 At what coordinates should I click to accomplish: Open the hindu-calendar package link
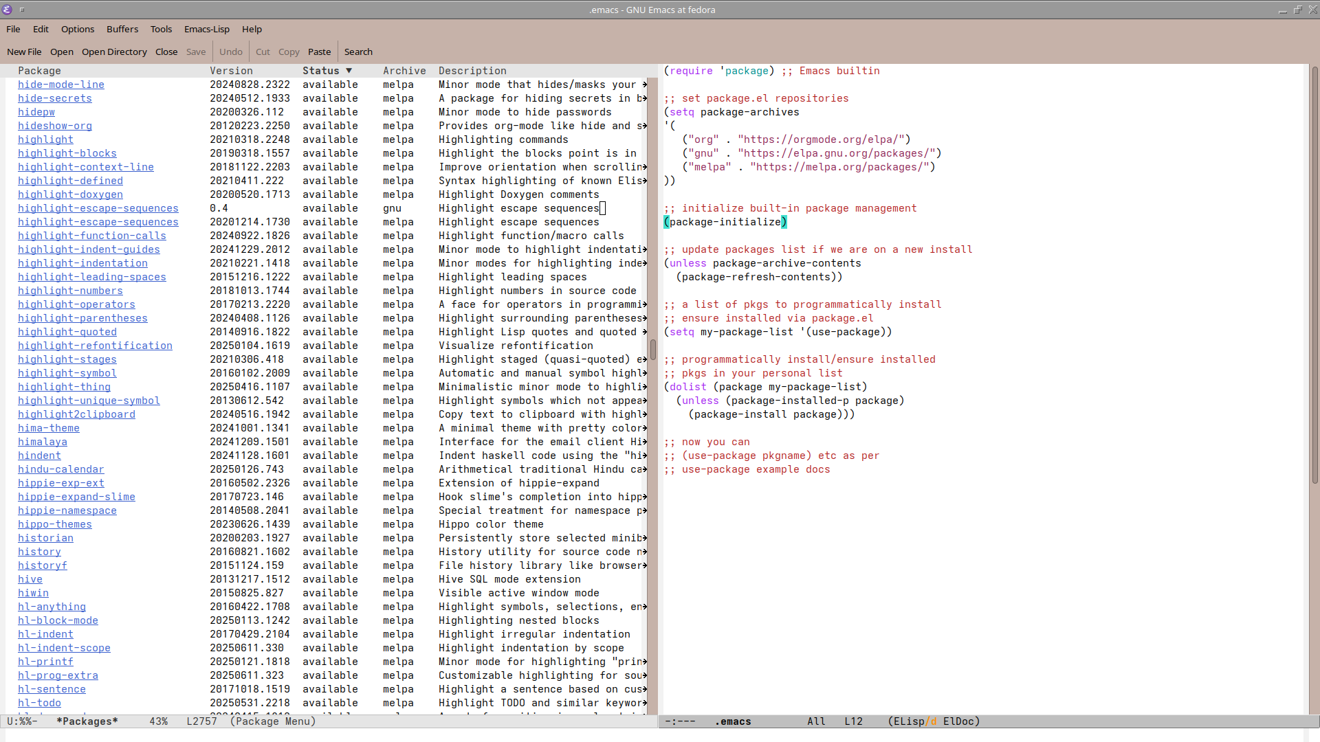coord(61,469)
